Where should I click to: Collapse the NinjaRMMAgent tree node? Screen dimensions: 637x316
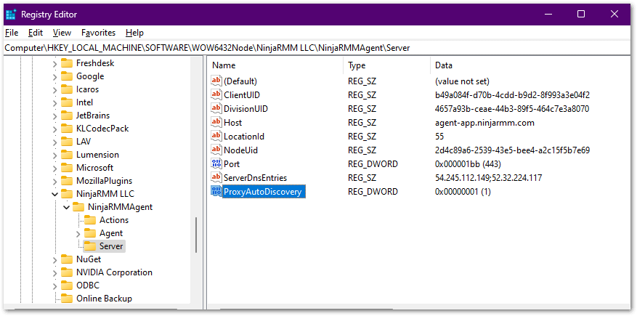[x=66, y=208]
